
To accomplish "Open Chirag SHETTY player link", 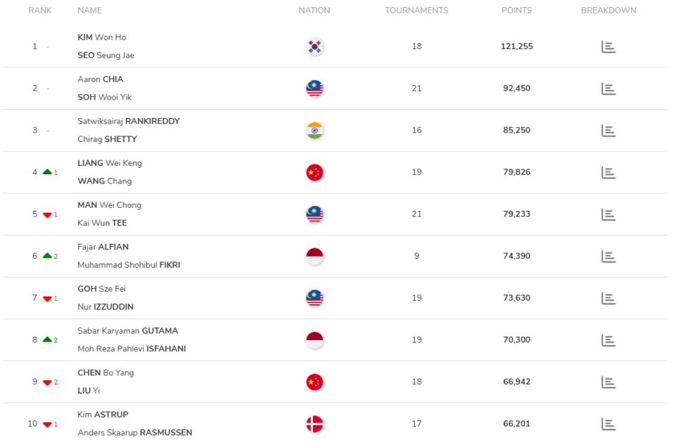I will [107, 139].
